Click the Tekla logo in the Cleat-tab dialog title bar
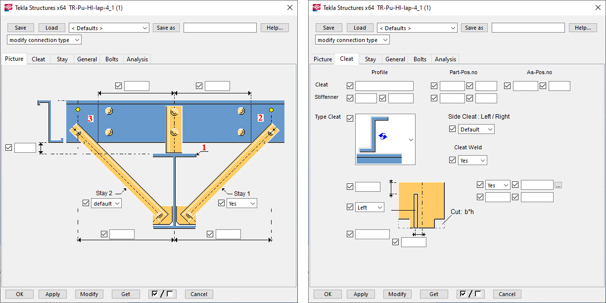This screenshot has height=303, width=606. [316, 7]
